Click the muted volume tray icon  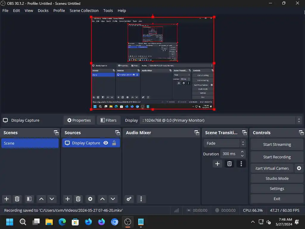coord(269,222)
